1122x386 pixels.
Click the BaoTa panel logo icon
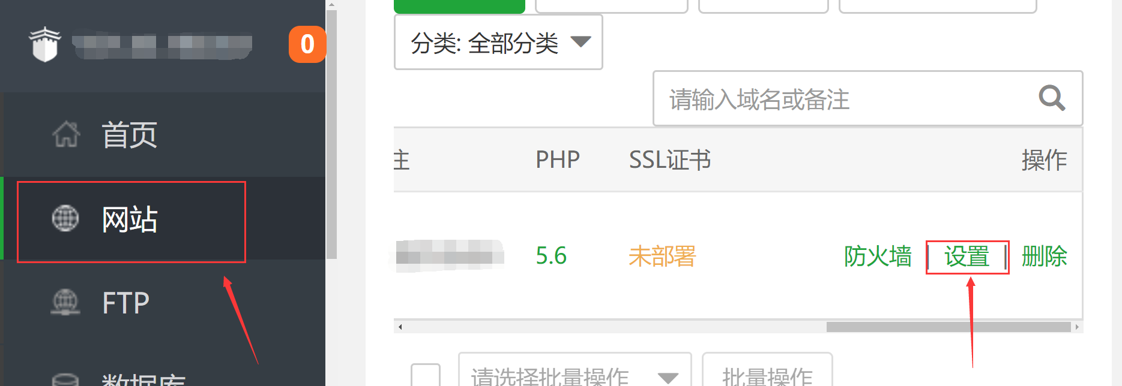(x=45, y=44)
